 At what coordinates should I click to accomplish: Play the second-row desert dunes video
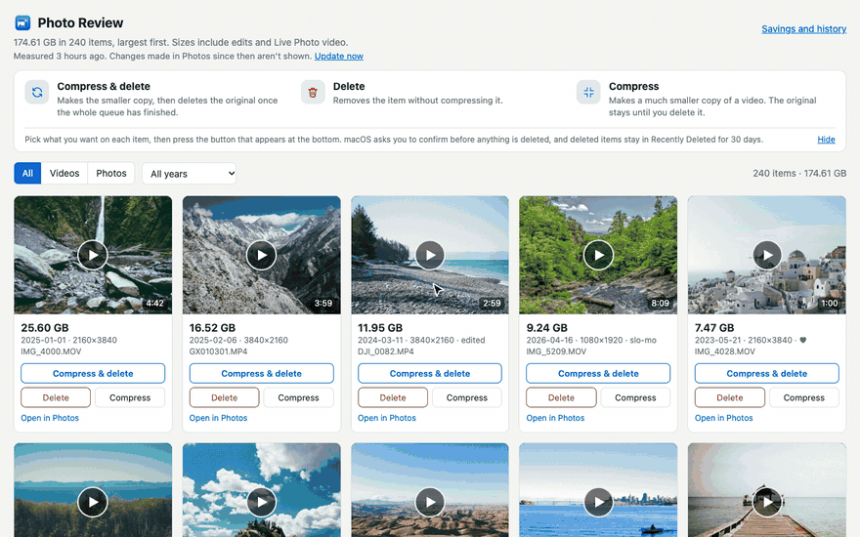point(430,502)
